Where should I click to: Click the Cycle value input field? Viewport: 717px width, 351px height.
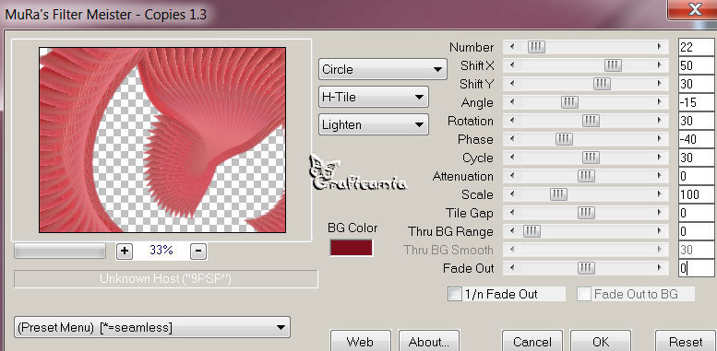point(696,158)
